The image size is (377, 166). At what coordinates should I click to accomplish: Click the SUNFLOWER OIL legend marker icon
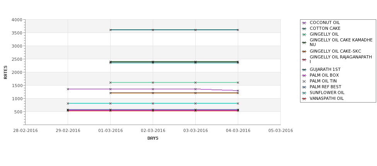(304, 93)
